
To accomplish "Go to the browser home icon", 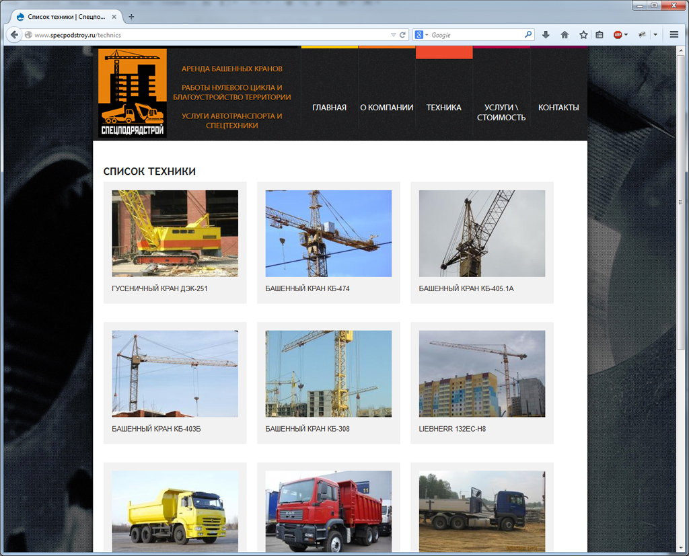I will (x=565, y=35).
